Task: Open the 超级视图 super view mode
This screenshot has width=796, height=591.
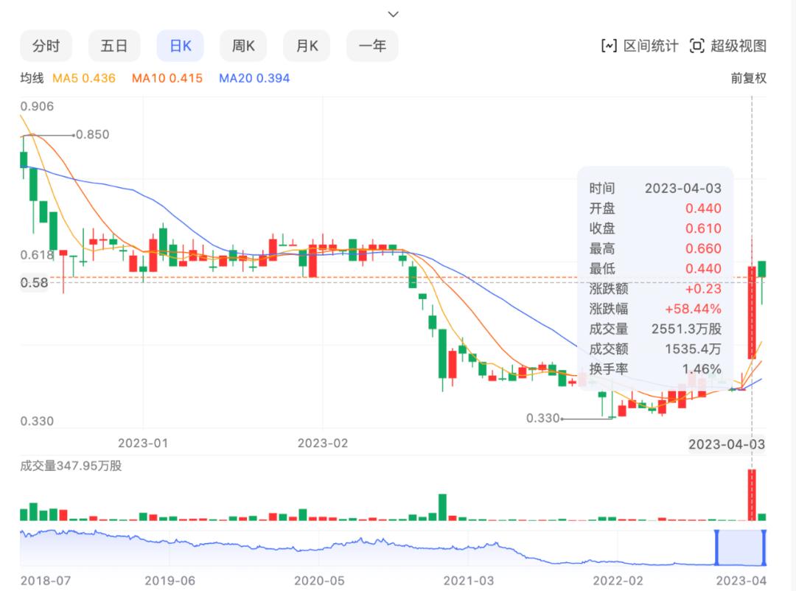Action: [730, 45]
